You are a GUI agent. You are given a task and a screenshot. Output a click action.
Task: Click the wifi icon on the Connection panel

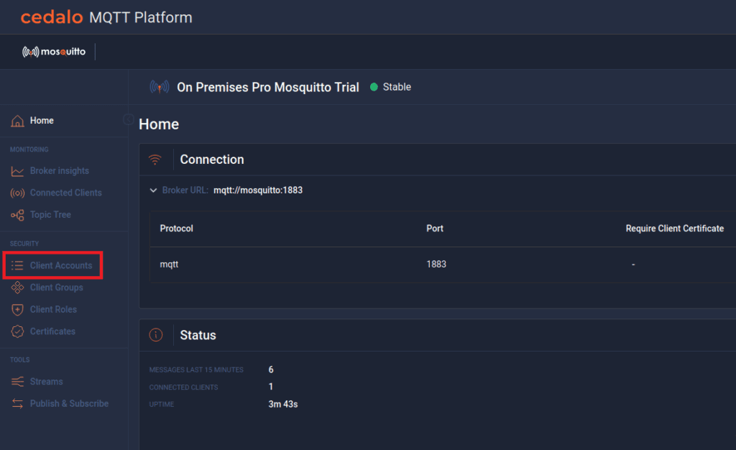(156, 160)
